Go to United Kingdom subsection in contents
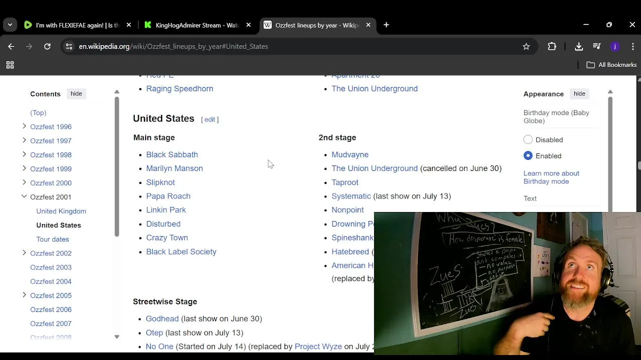Screen dimensions: 641x360 point(61,211)
